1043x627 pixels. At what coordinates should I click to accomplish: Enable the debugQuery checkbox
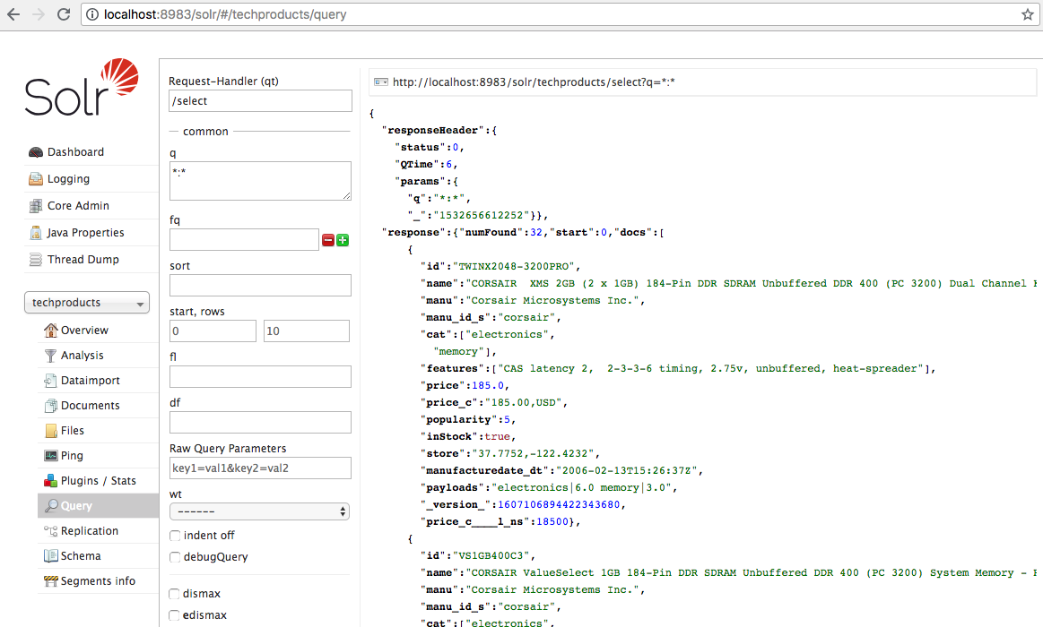pyautogui.click(x=175, y=556)
